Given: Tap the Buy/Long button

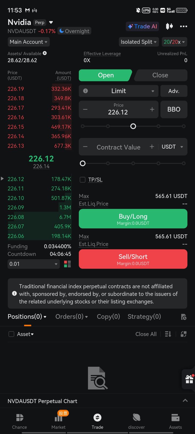Looking at the screenshot, I should [x=133, y=219].
